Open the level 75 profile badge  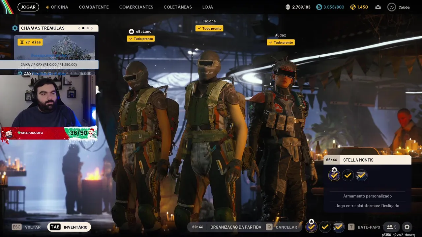coord(391,7)
